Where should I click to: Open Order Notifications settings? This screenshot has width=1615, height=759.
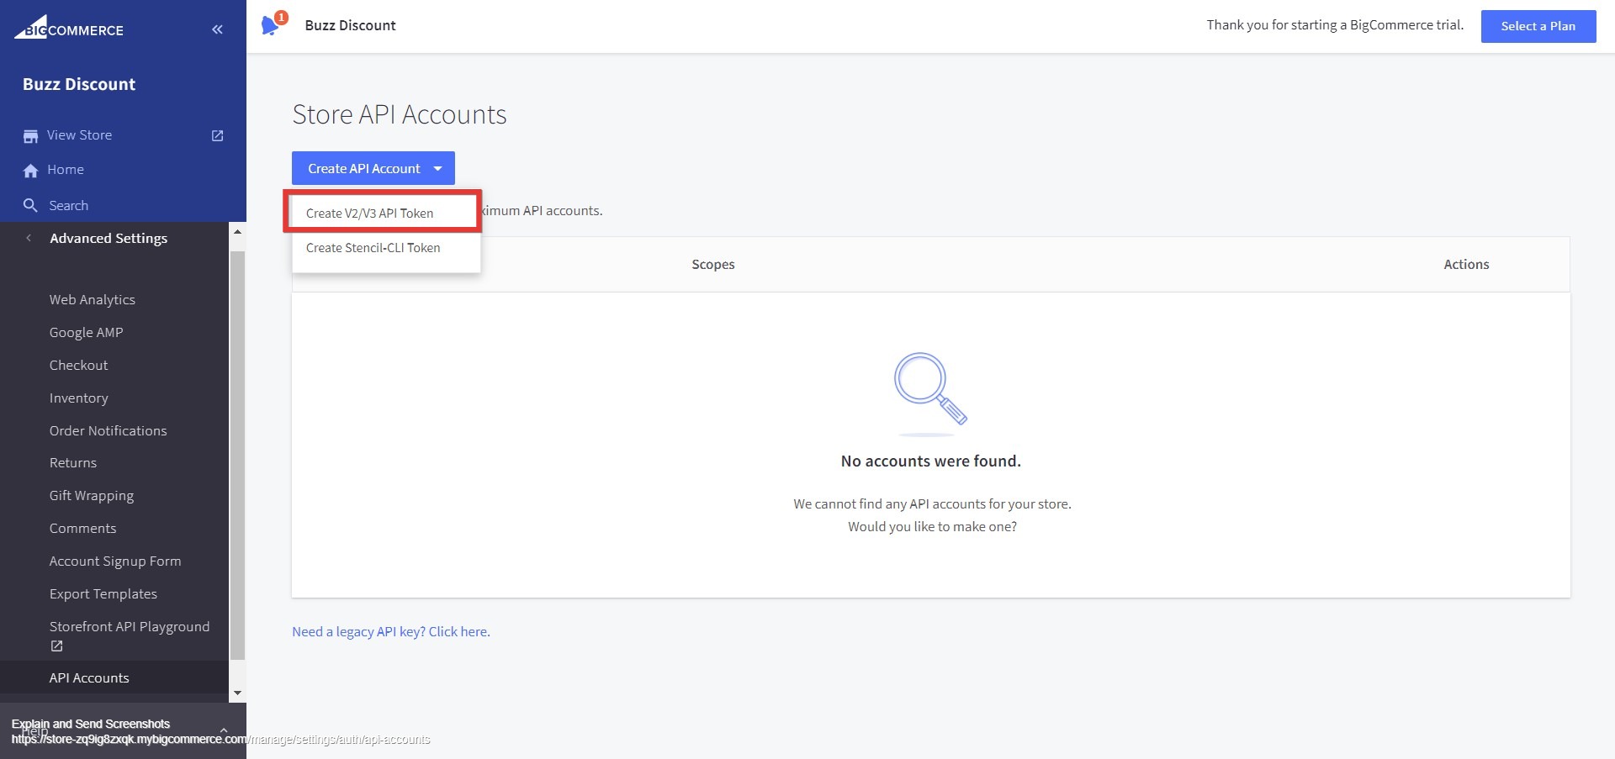[x=108, y=430]
